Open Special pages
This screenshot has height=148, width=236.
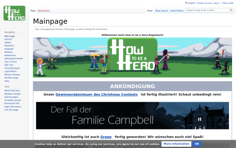[11, 97]
